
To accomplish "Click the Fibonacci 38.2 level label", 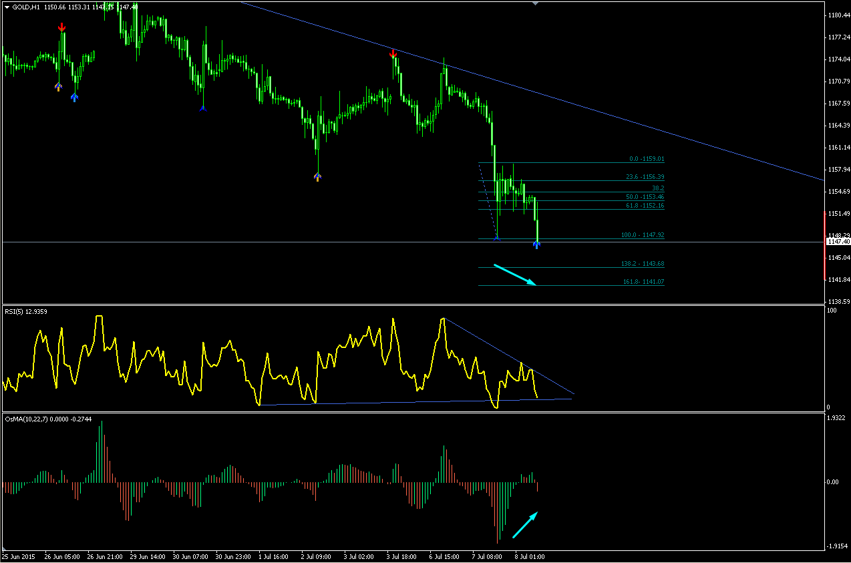I will pos(658,188).
